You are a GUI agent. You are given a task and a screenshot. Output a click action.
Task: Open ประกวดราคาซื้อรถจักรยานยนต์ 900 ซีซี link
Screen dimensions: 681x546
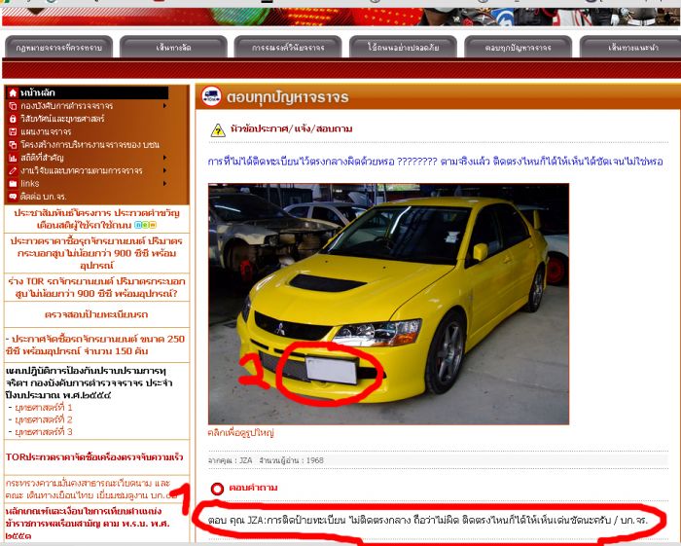coord(96,253)
